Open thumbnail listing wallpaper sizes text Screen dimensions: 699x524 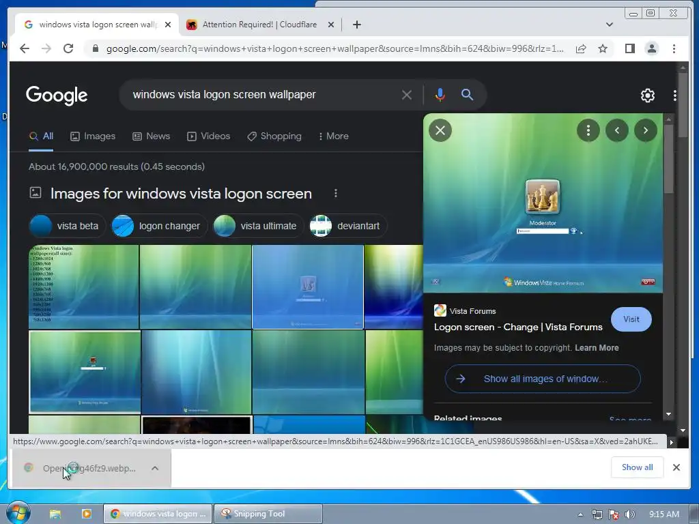click(84, 287)
